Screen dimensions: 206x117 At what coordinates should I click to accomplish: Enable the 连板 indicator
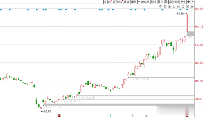click(x=126, y=2)
